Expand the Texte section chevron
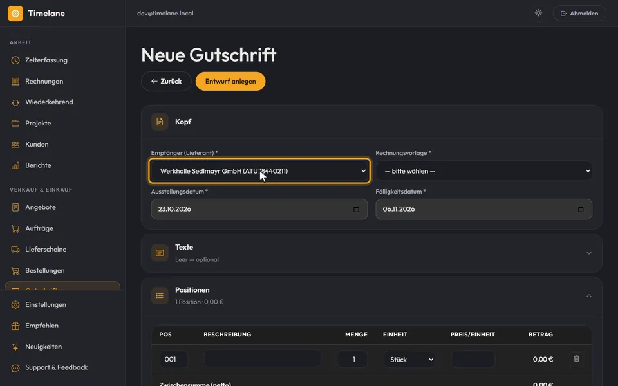This screenshot has height=386, width=618. tap(589, 253)
